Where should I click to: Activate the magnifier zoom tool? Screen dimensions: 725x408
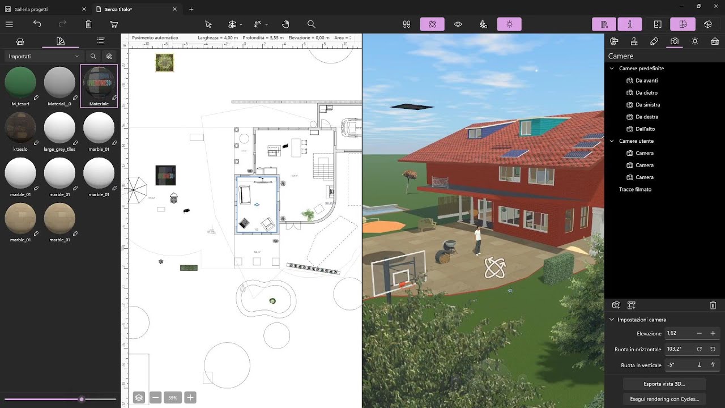(x=312, y=24)
